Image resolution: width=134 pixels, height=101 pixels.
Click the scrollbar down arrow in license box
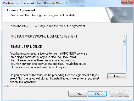pos(124,68)
